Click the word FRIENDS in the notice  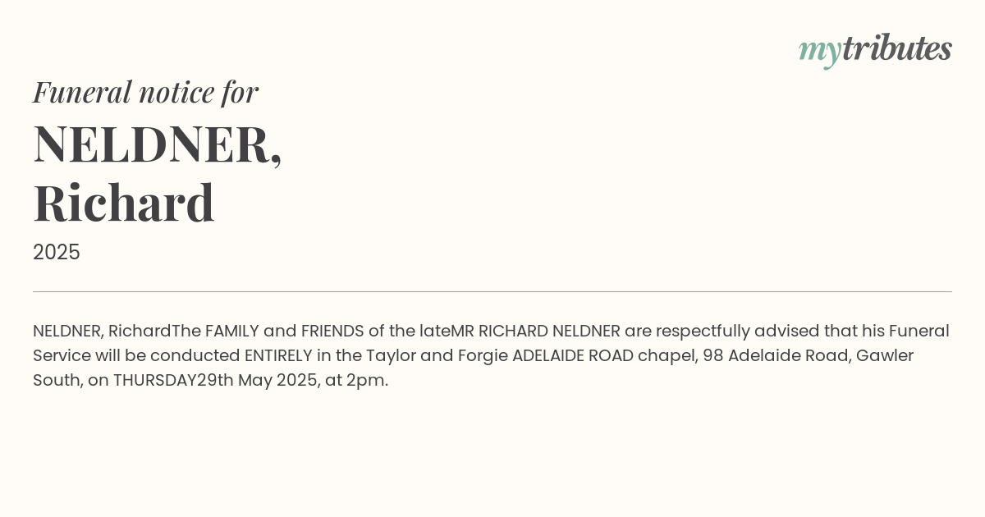click(x=332, y=331)
